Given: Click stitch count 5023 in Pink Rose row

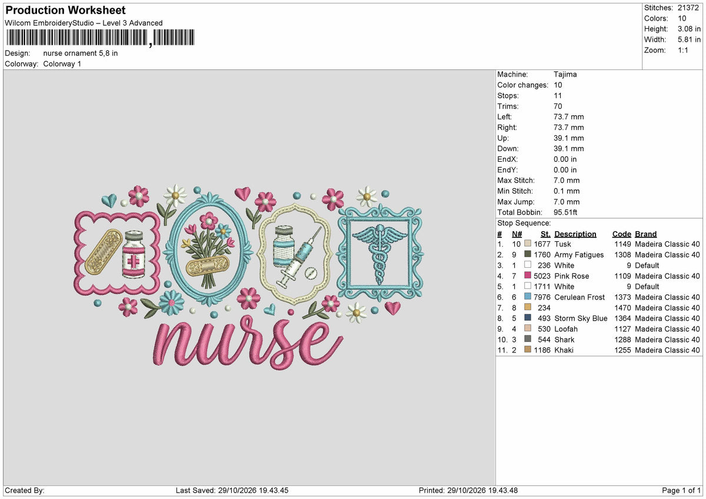Looking at the screenshot, I should (542, 276).
